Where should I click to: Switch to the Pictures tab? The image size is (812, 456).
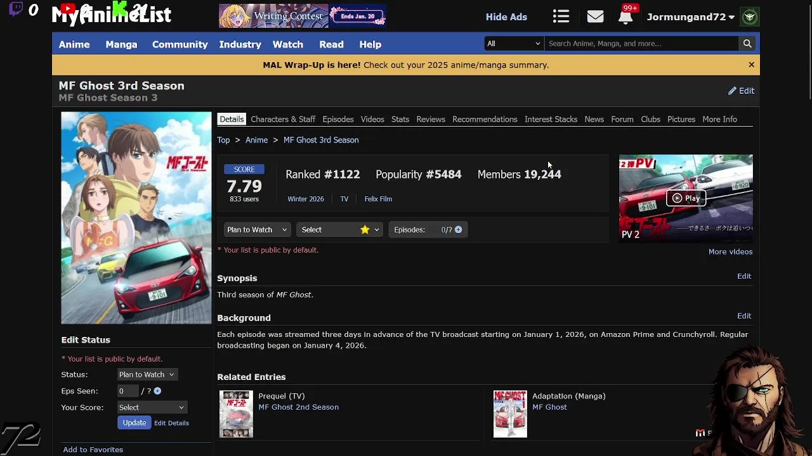(681, 119)
